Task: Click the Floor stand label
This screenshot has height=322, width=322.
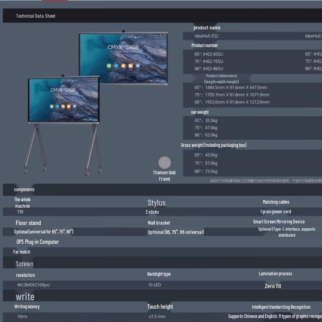Action: point(28,223)
